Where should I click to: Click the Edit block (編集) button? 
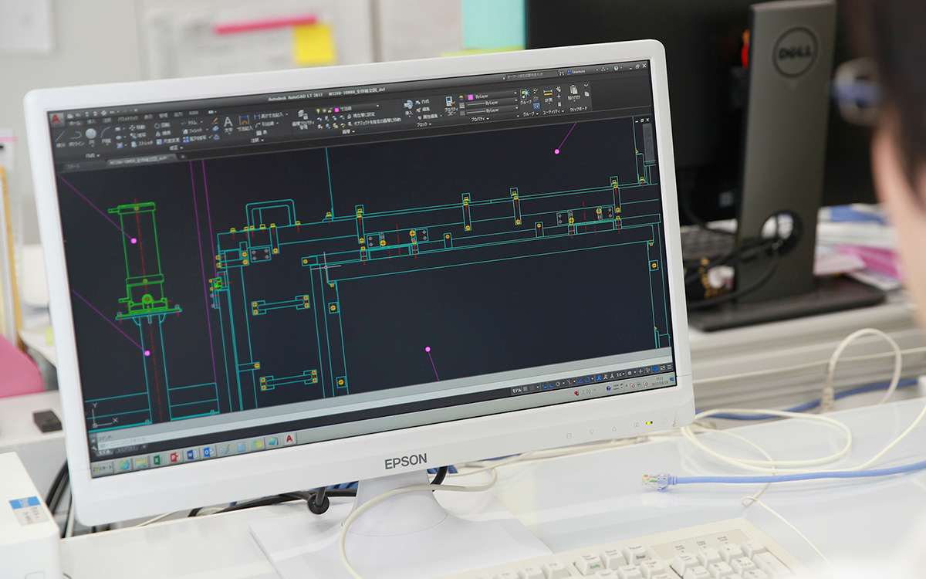[424, 110]
